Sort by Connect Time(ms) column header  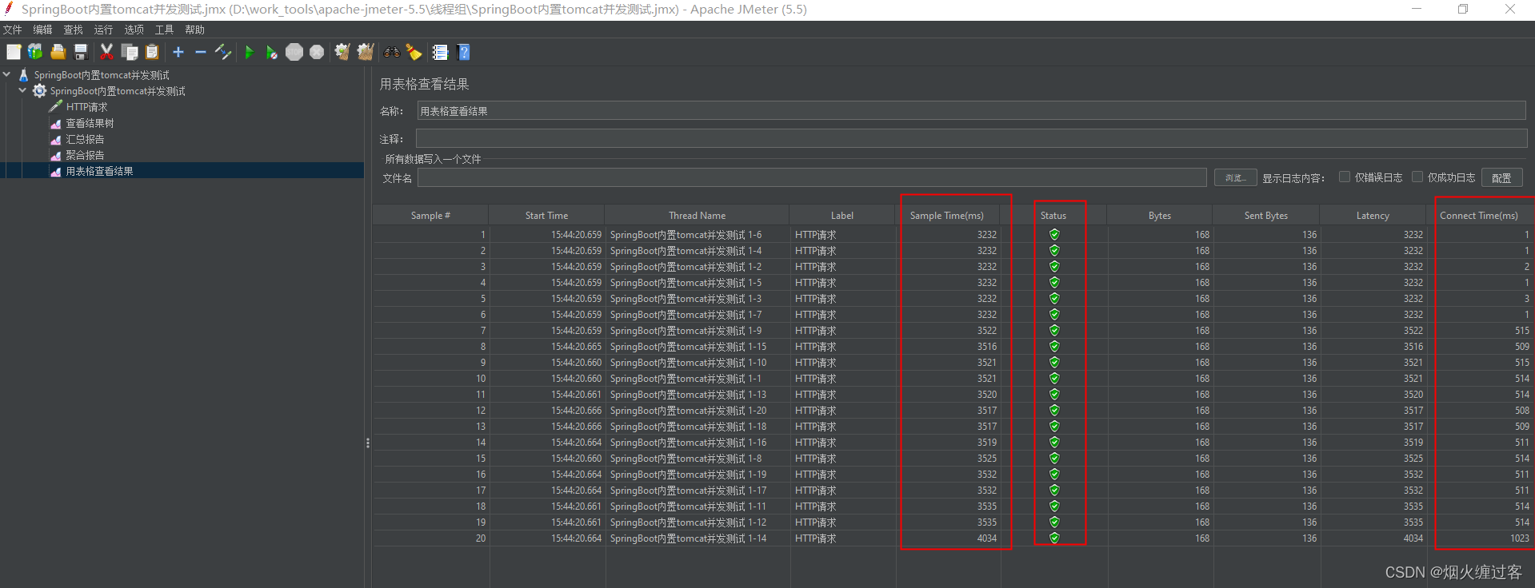coord(1479,216)
